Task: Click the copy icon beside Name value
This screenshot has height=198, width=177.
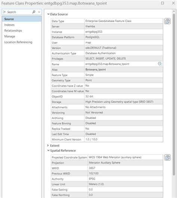Action: point(160,64)
